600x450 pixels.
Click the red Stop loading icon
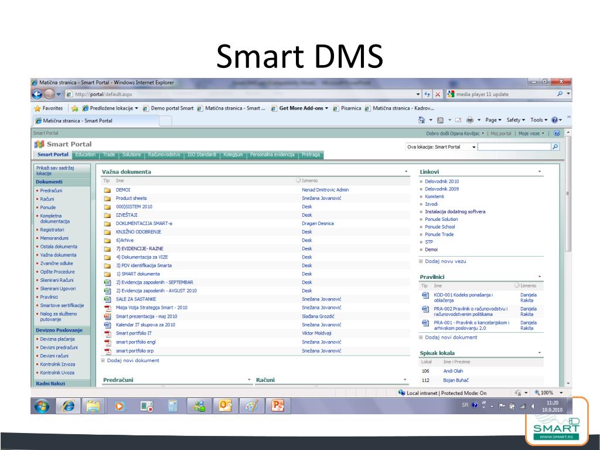[438, 94]
